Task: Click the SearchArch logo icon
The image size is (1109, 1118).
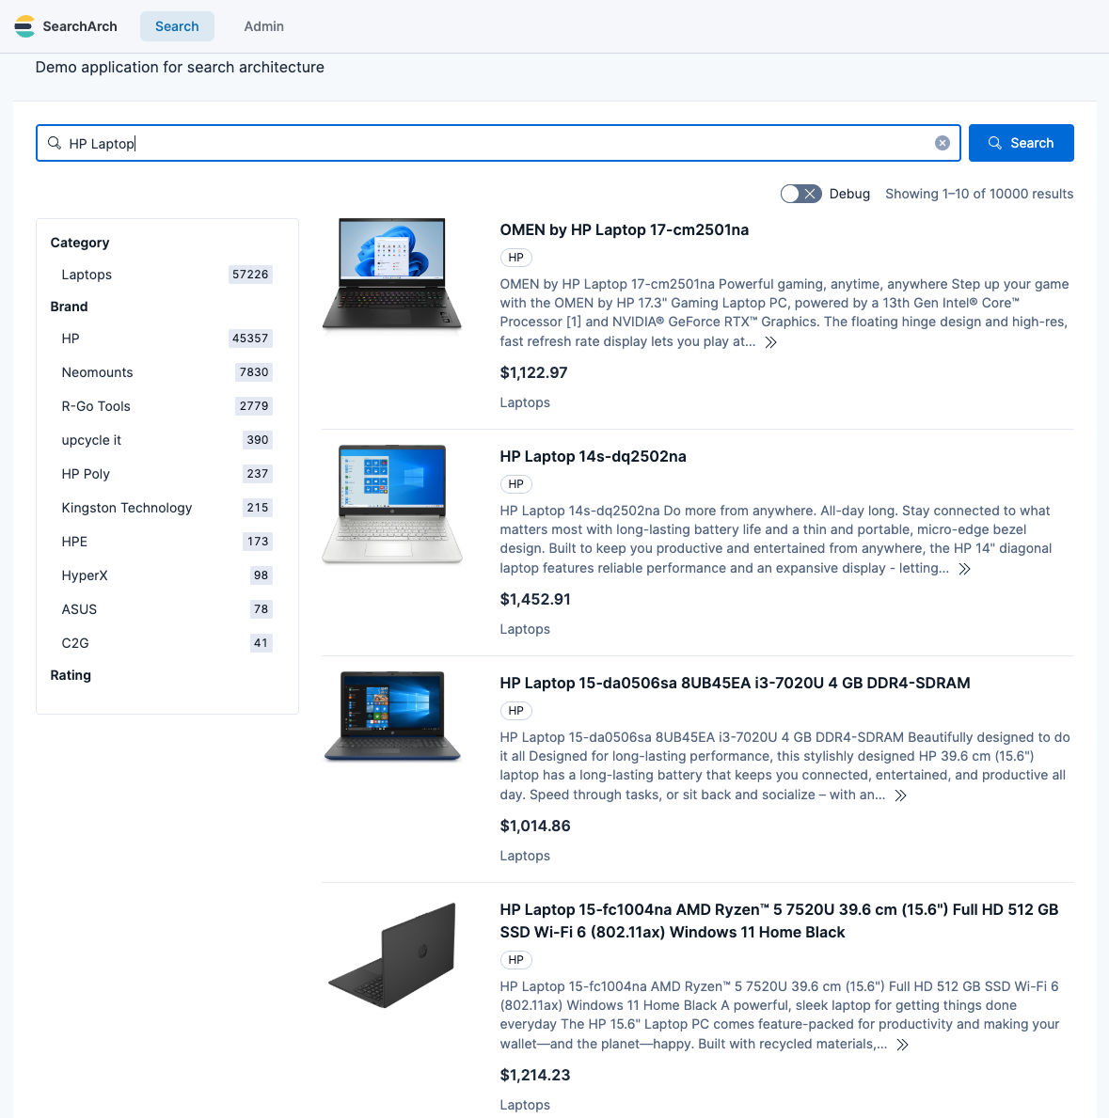Action: point(25,26)
